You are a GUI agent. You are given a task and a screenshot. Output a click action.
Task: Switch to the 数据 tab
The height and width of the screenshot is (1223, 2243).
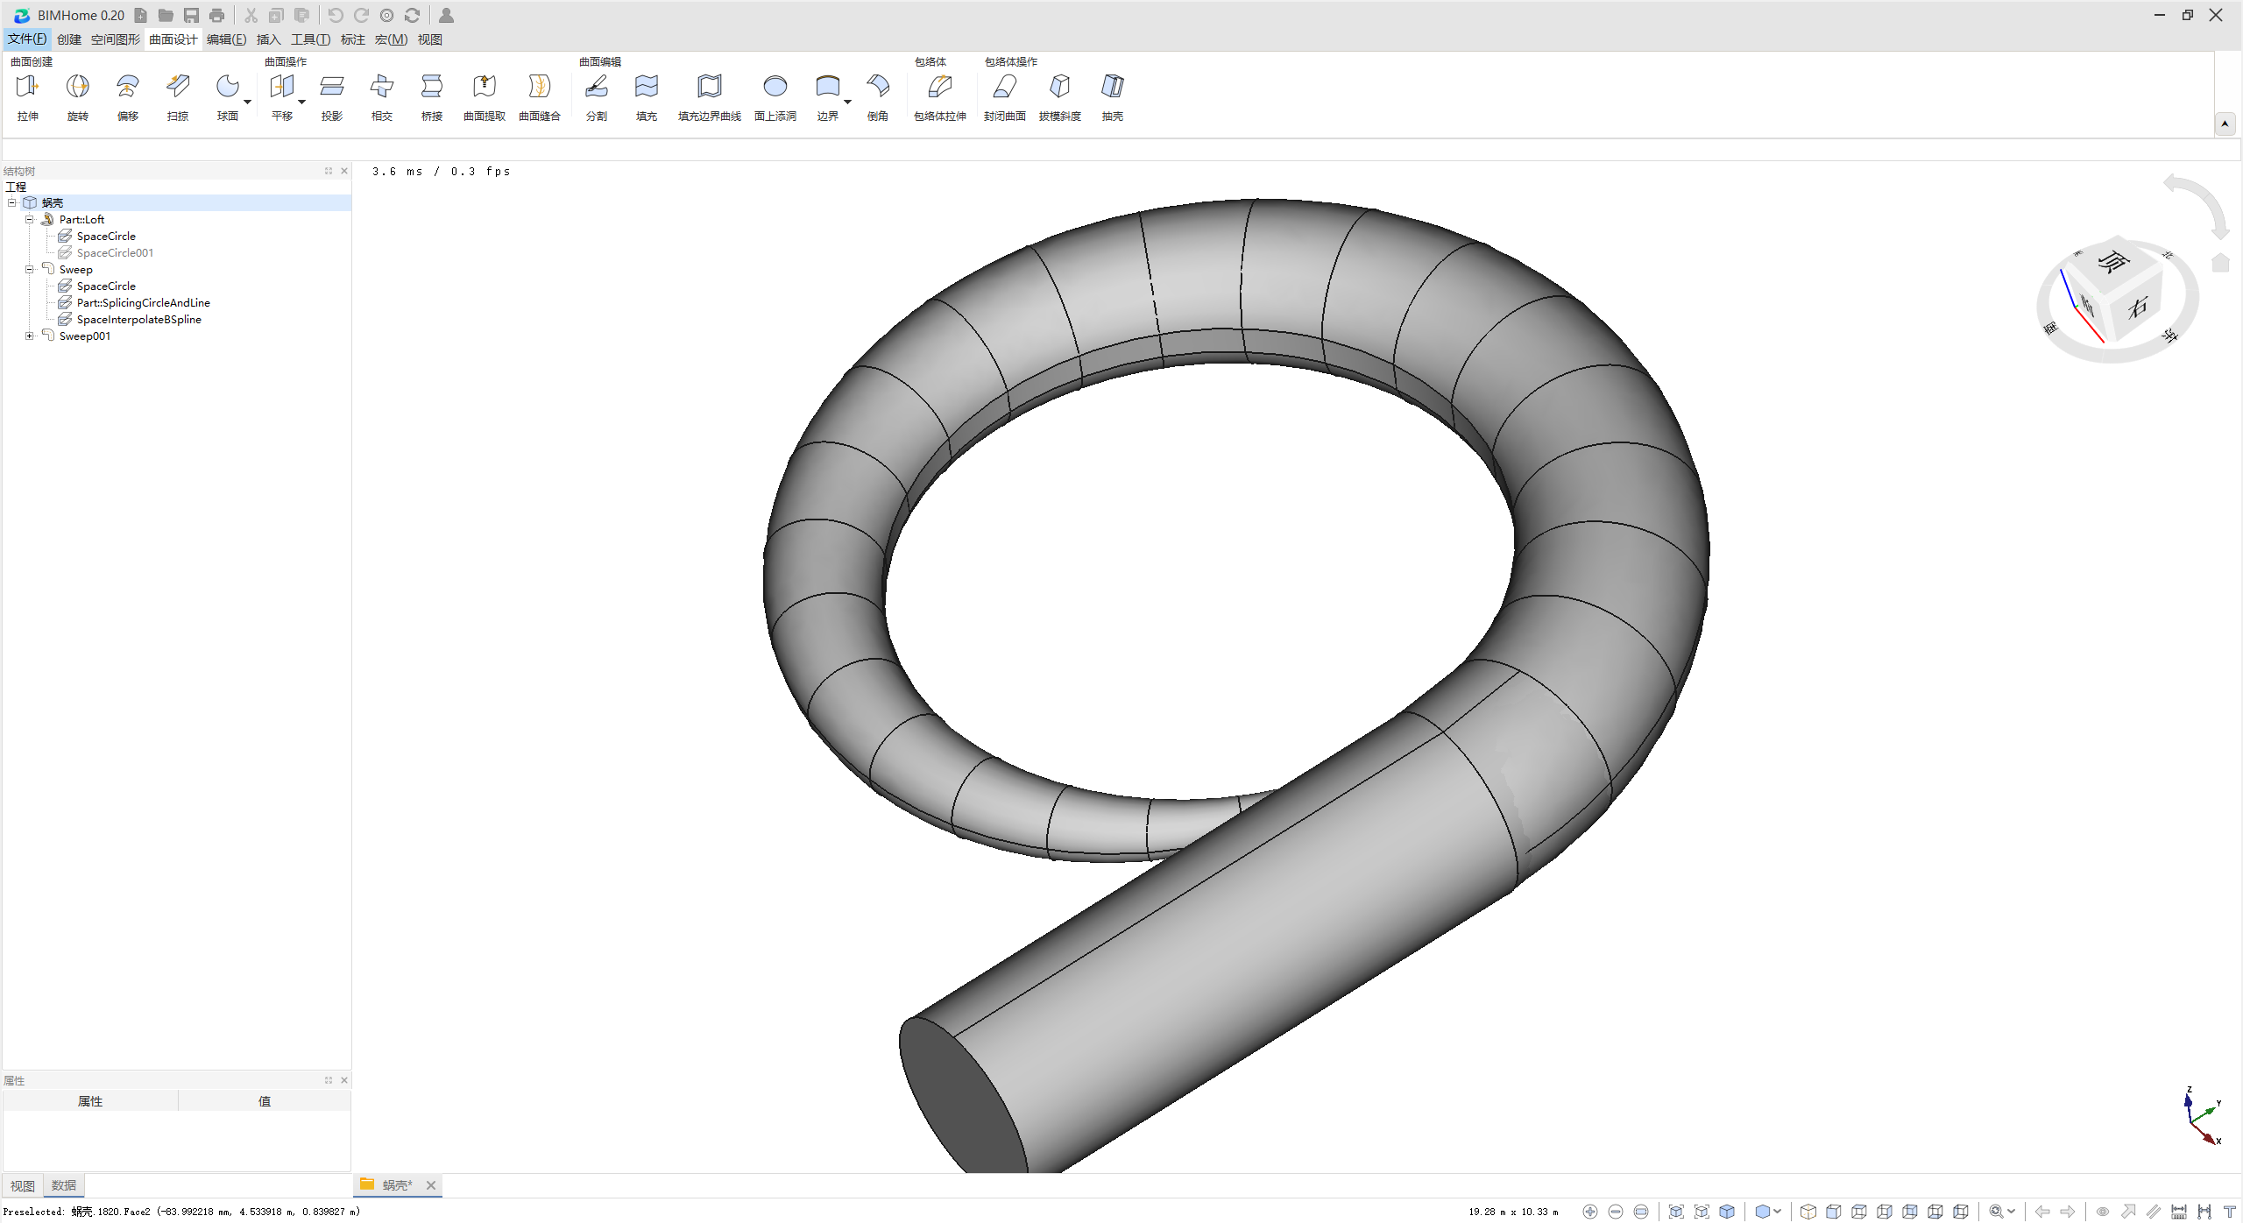click(64, 1186)
